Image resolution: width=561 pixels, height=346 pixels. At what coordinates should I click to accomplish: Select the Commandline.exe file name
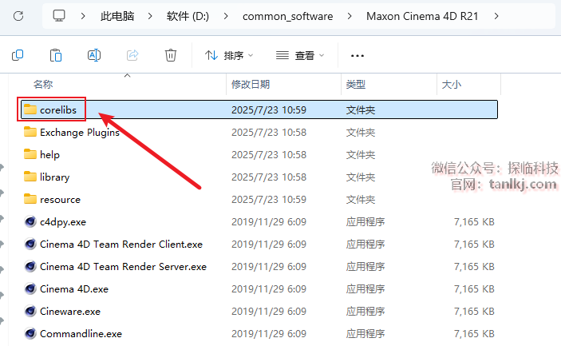(81, 333)
